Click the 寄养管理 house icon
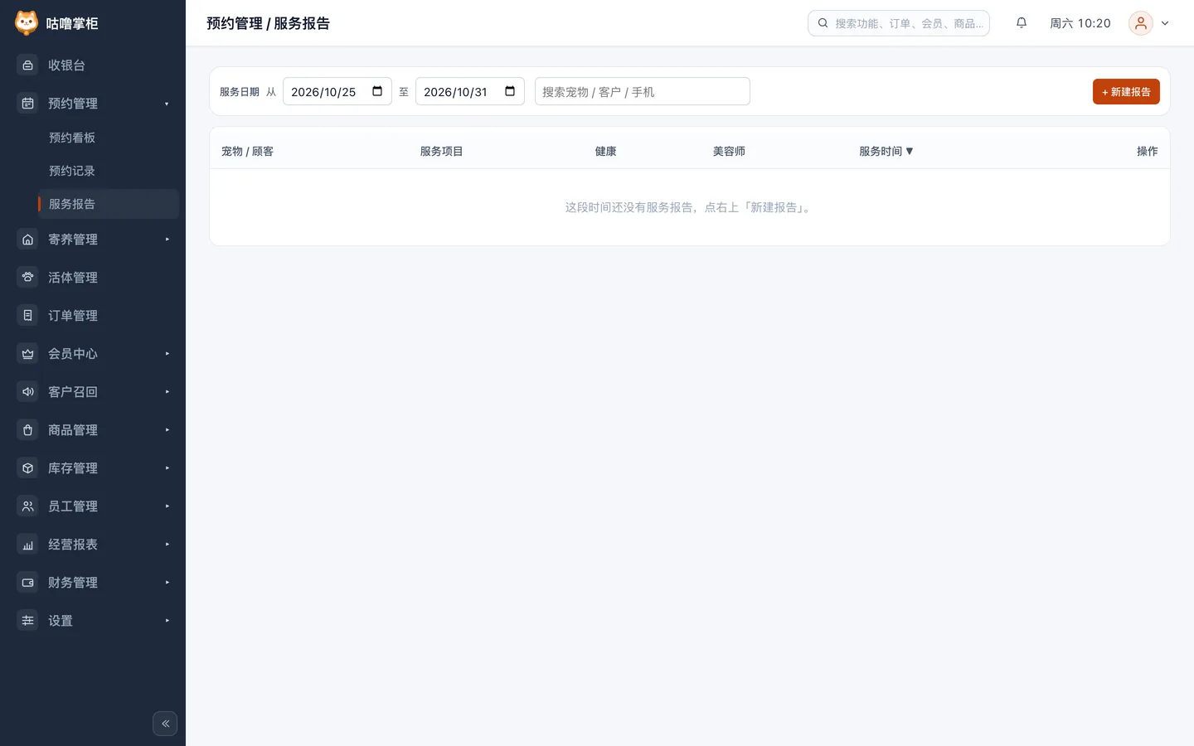1194x746 pixels. (x=28, y=240)
